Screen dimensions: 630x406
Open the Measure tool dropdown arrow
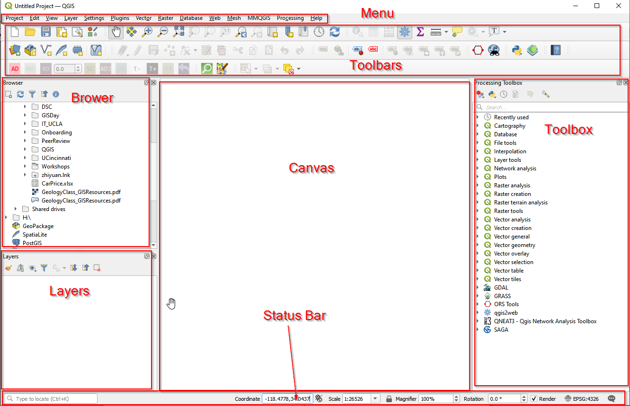click(446, 32)
